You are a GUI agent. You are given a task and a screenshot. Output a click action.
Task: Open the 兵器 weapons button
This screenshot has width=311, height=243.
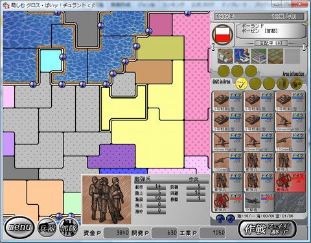click(47, 227)
